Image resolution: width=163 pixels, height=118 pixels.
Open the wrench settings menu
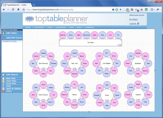[x=158, y=9]
